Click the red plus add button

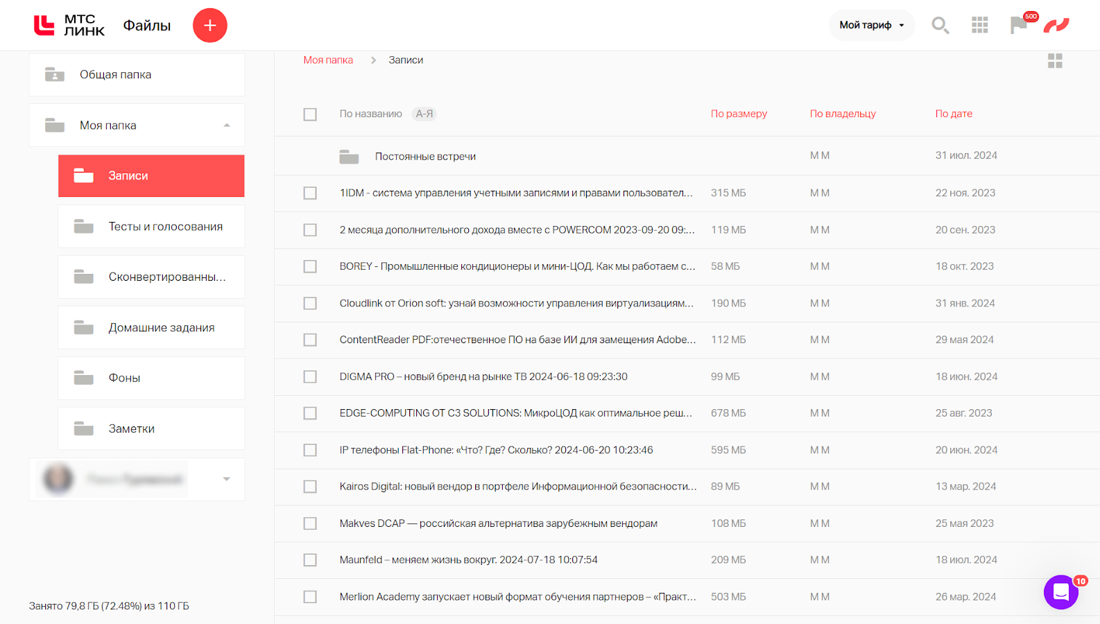[x=210, y=26]
